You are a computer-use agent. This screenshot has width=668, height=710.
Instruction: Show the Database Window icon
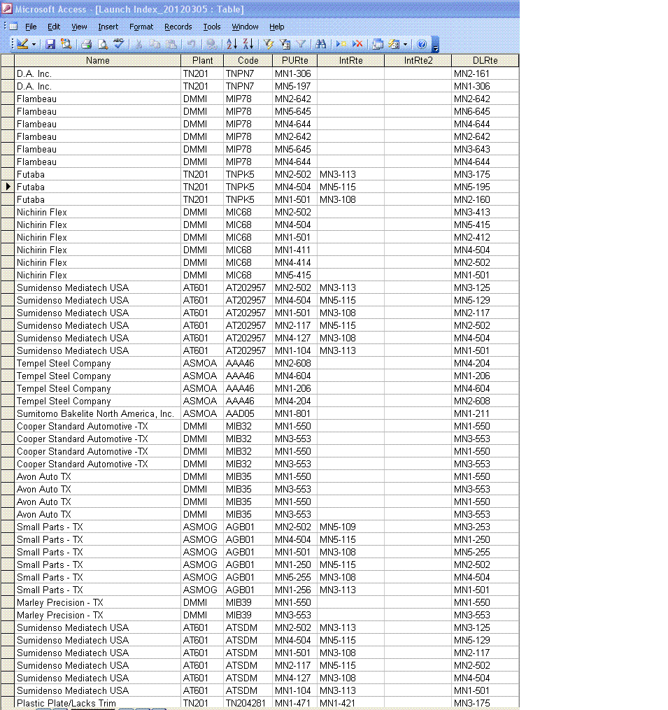[377, 44]
